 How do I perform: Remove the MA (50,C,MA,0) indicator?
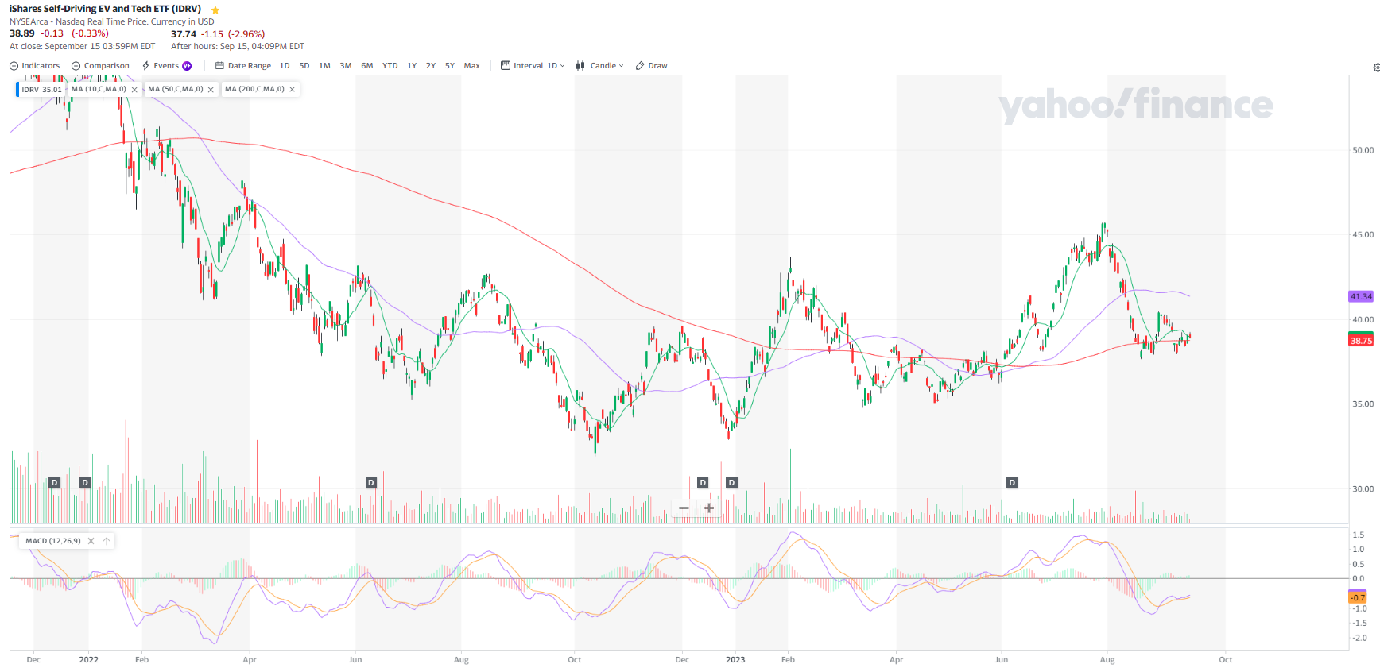[211, 90]
